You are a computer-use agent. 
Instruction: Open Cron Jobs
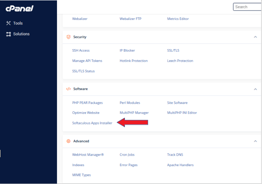point(127,155)
